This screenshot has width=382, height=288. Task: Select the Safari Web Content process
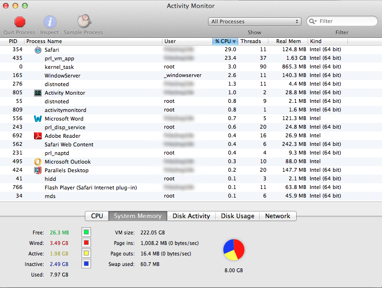point(191,144)
